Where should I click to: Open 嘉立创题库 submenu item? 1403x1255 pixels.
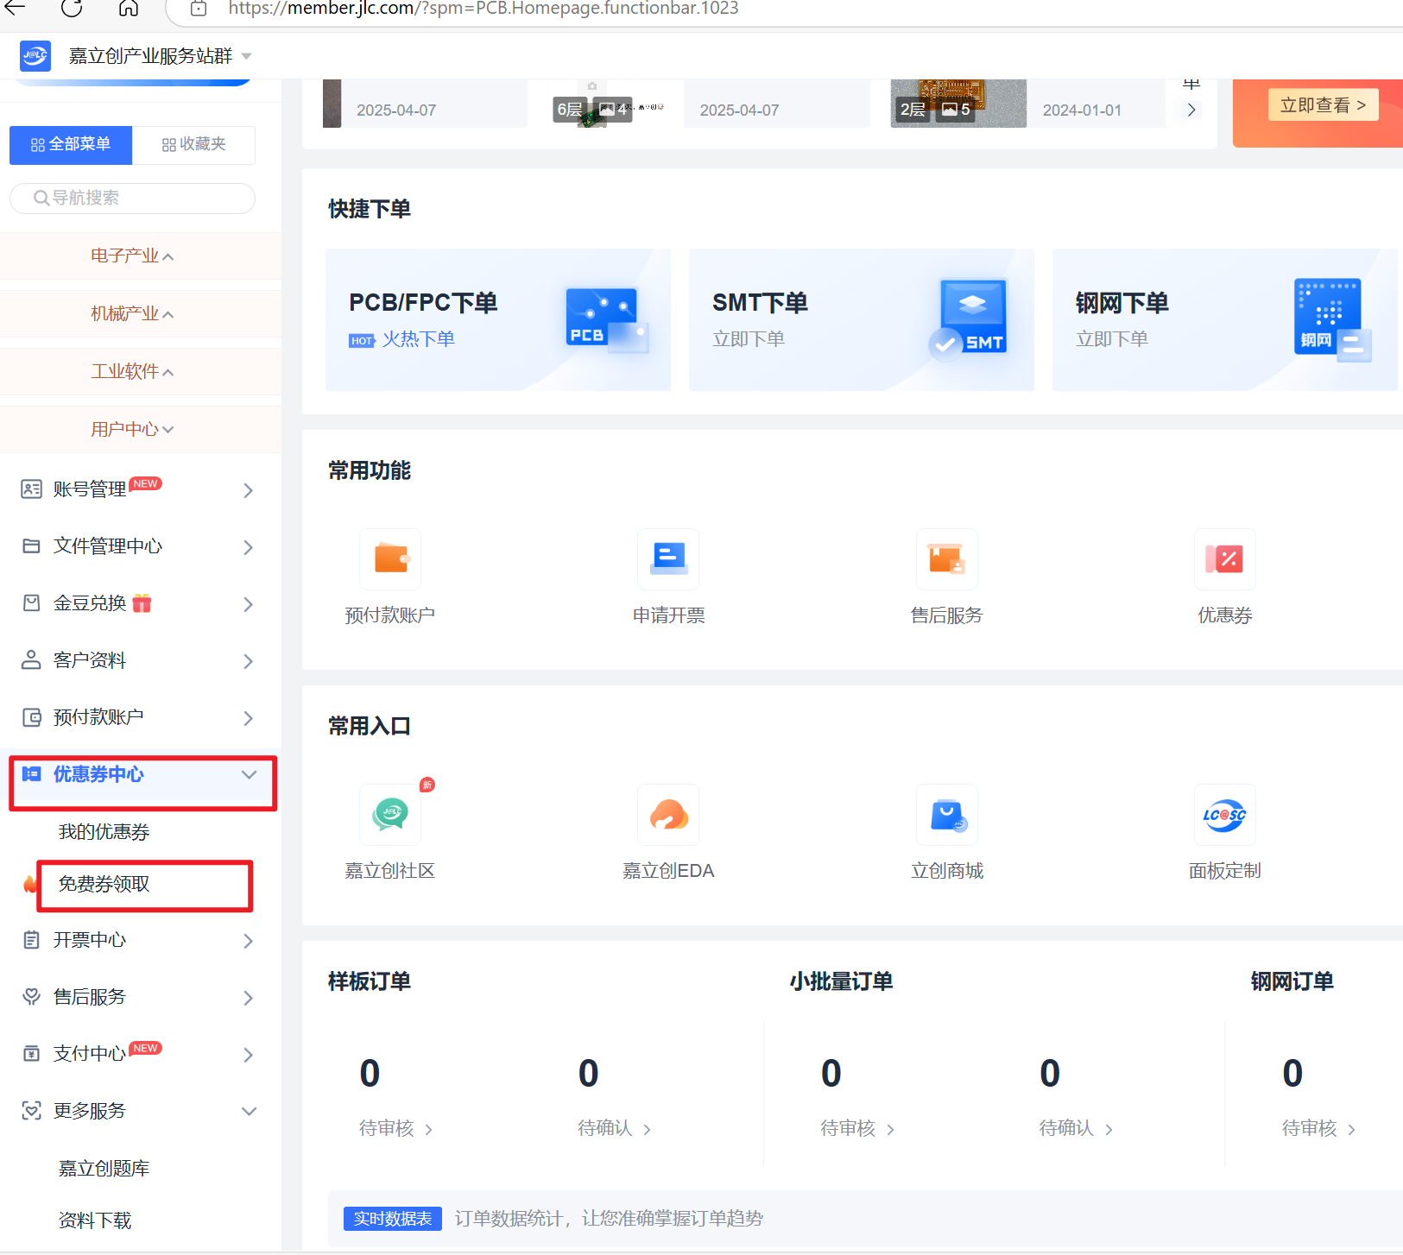point(104,1168)
